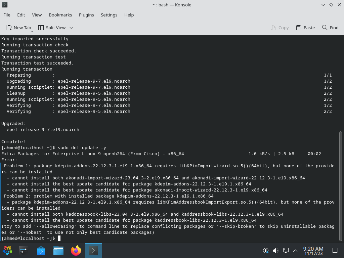Close the Konsole window
This screenshot has height=258, width=344.
pyautogui.click(x=339, y=5)
